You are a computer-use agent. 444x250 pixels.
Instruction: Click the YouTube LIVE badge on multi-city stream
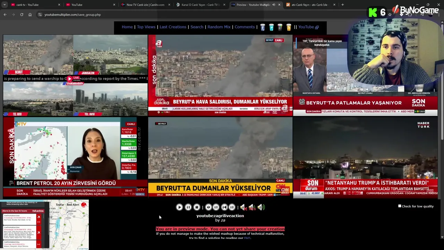pyautogui.click(x=74, y=78)
